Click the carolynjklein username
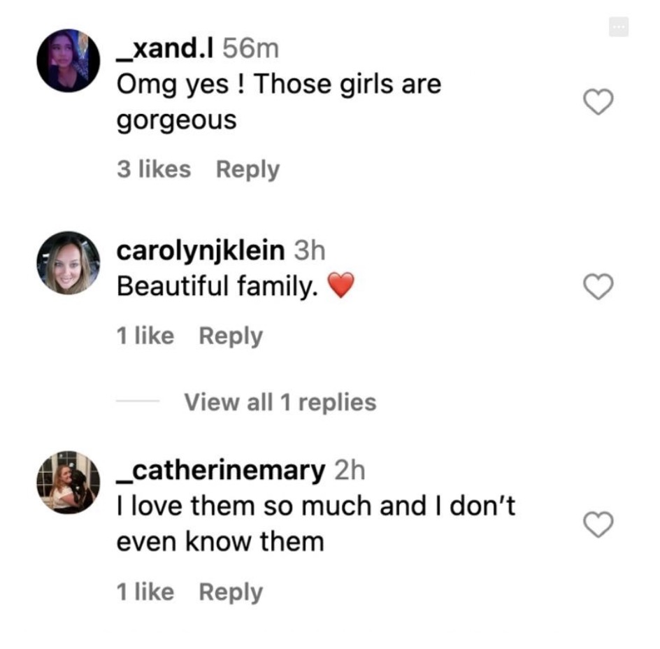This screenshot has height=649, width=660. click(x=201, y=250)
